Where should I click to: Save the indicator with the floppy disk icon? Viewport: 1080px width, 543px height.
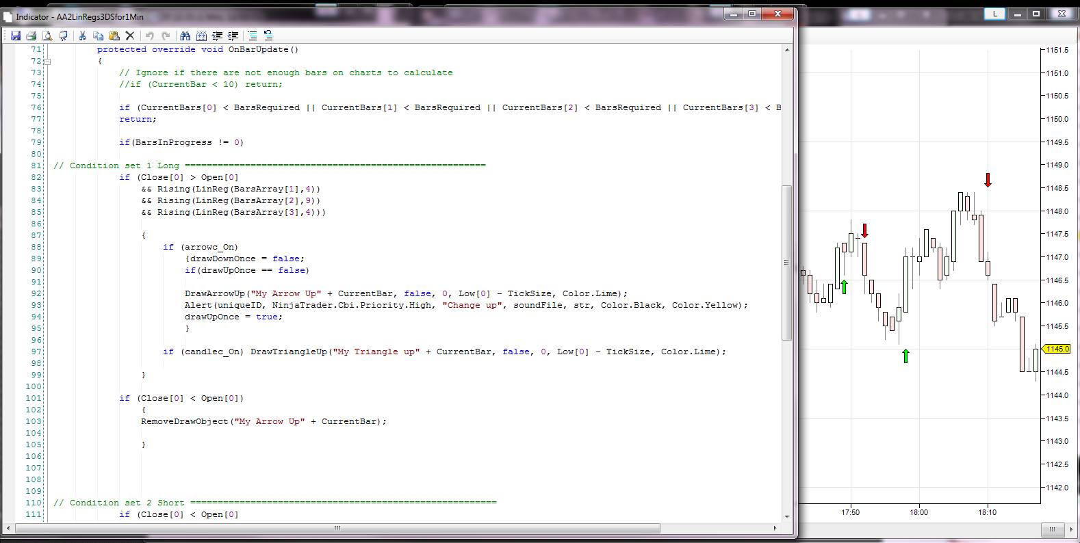tap(16, 36)
